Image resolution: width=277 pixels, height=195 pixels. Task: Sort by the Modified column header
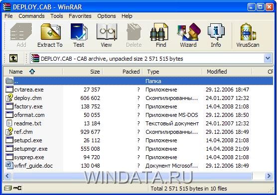tap(227, 72)
